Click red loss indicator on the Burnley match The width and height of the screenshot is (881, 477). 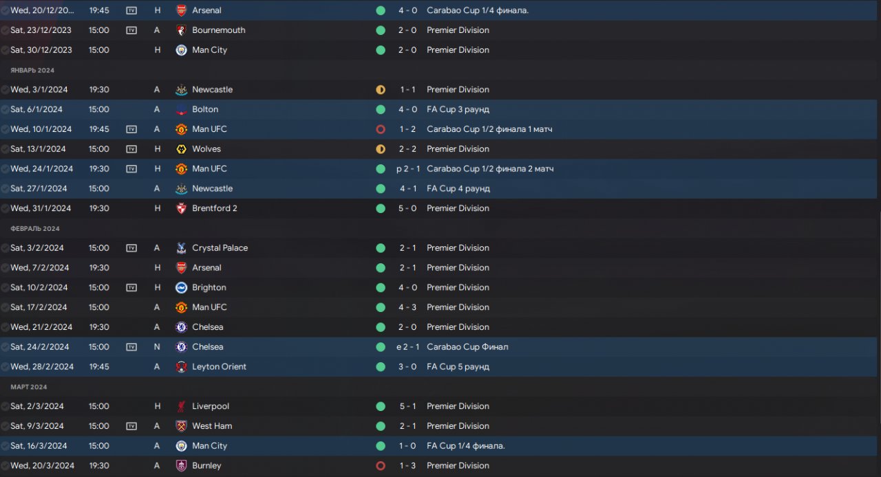[381, 466]
